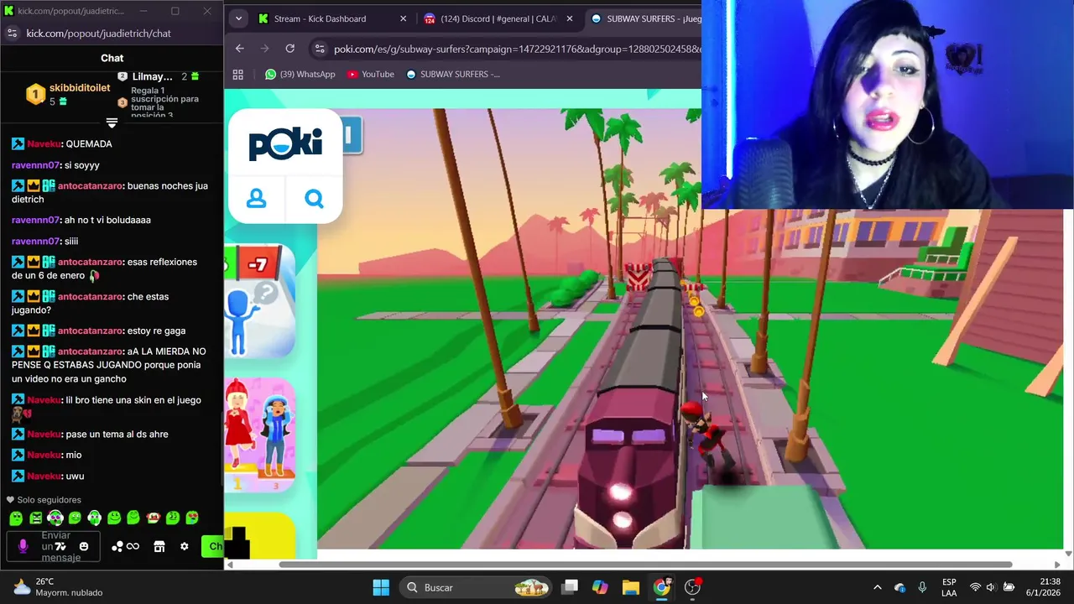1074x604 pixels.
Task: Click Naveku username on QUEMADA message
Action: tap(44, 144)
